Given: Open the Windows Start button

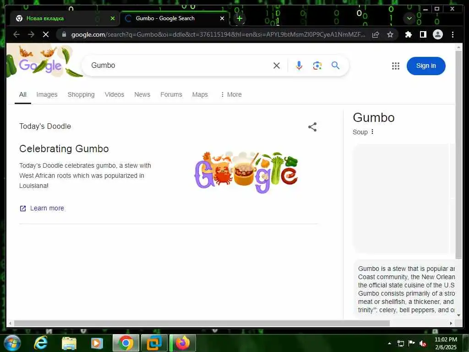Looking at the screenshot, I should [x=12, y=343].
